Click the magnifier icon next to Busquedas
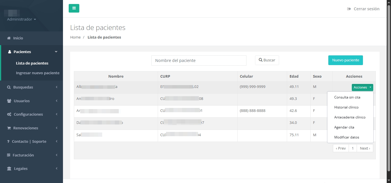Viewport: 391px width, 183px height. coord(9,87)
